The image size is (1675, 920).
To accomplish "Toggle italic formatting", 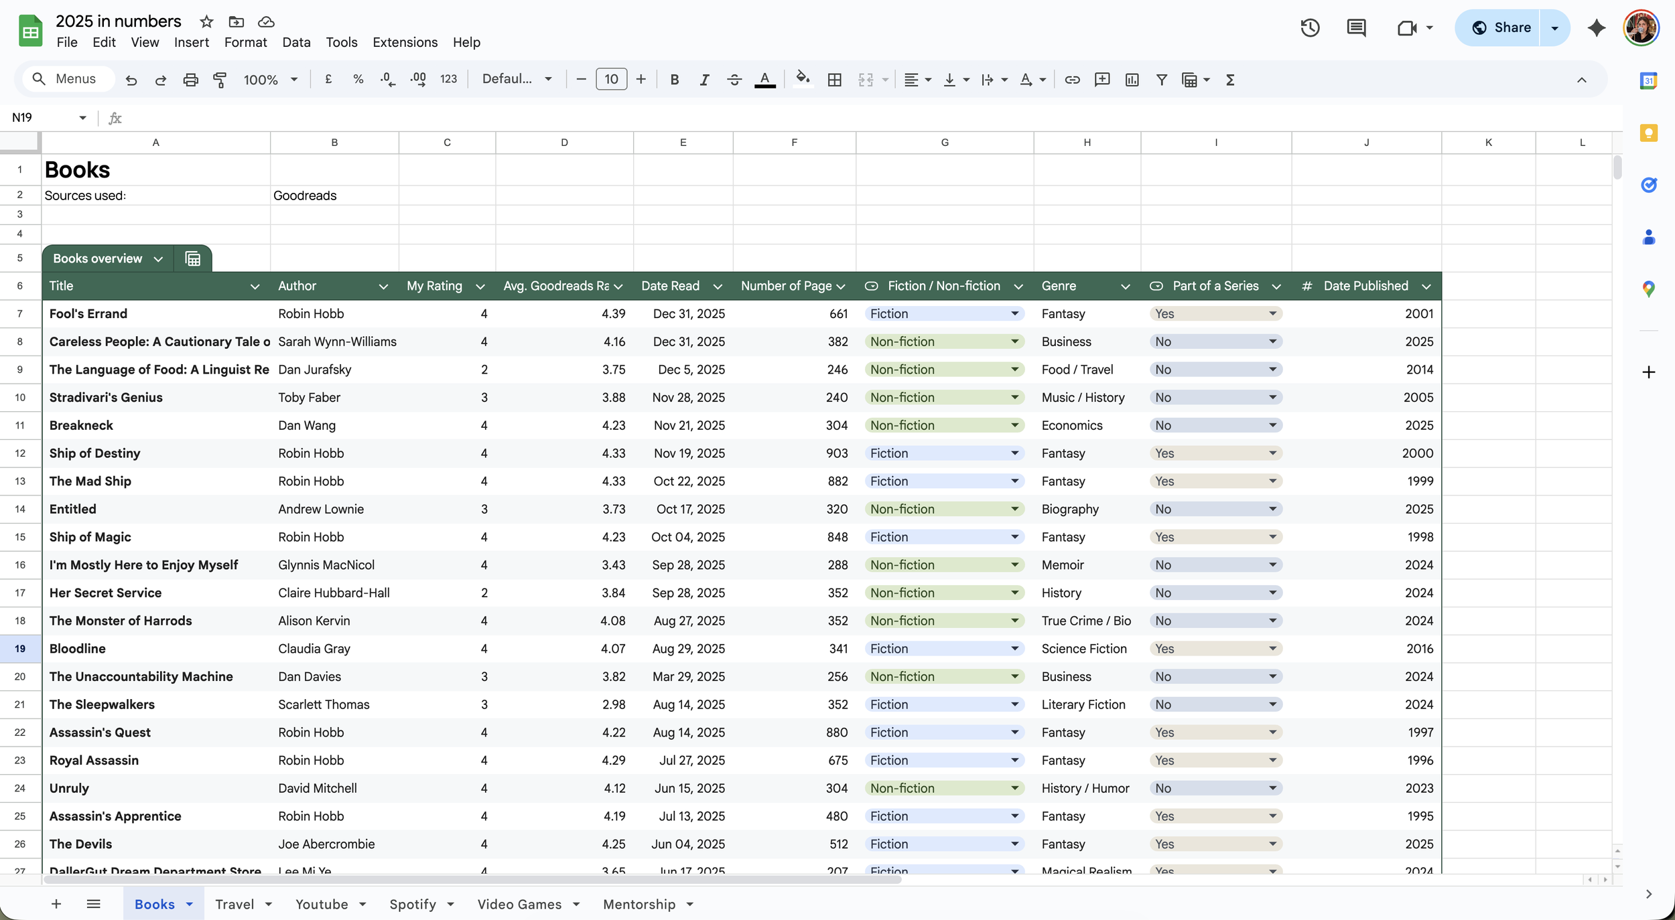I will [x=704, y=80].
